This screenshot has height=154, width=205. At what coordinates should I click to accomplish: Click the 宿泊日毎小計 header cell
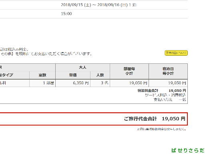(x=168, y=71)
